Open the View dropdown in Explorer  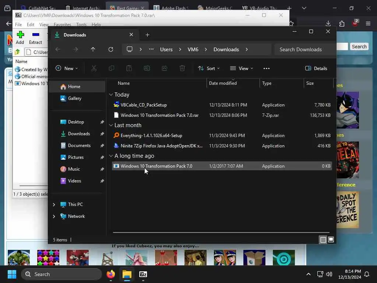(x=242, y=68)
